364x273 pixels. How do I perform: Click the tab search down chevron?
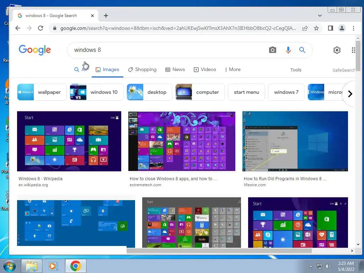(x=320, y=16)
